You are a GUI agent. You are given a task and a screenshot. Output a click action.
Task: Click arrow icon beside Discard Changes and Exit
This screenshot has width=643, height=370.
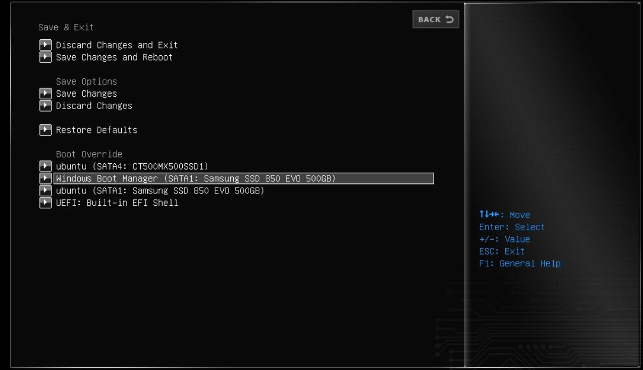[46, 45]
